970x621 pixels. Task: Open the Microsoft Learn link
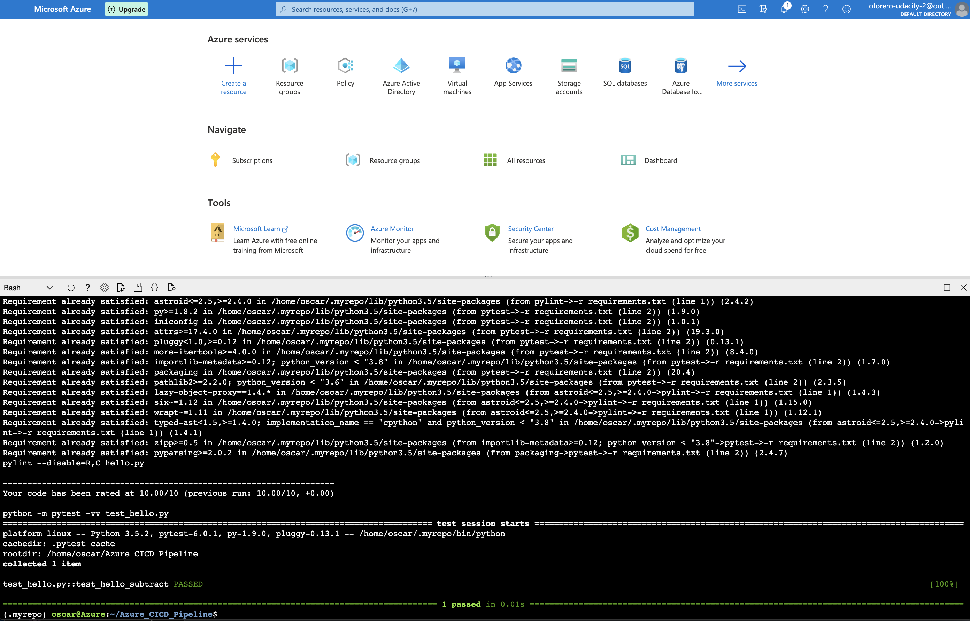[x=257, y=229]
